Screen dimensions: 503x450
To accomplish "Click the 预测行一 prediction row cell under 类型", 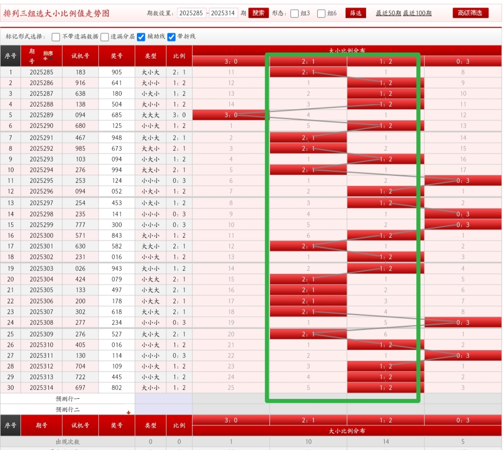I will click(150, 399).
